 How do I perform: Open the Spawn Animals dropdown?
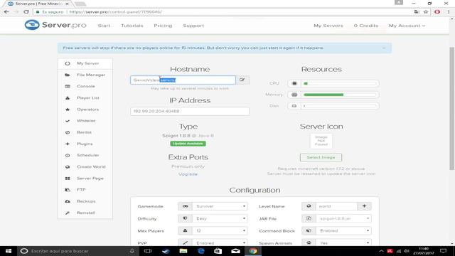[x=343, y=243]
